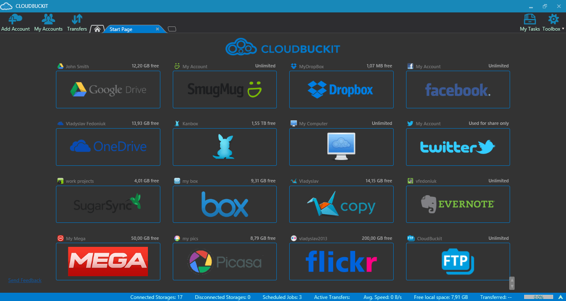Click the CloudBuckit logo banner
The image size is (566, 301).
[283, 47]
